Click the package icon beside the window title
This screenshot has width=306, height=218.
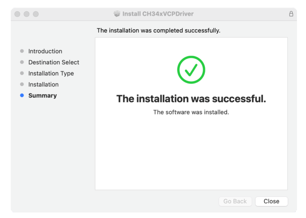tap(117, 14)
